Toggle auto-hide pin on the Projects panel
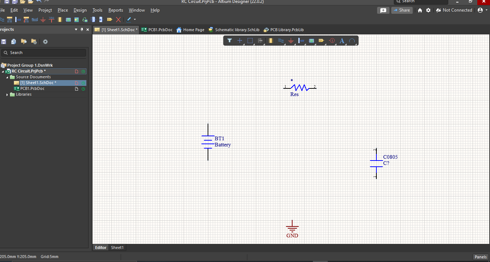The image size is (490, 262). click(x=82, y=29)
